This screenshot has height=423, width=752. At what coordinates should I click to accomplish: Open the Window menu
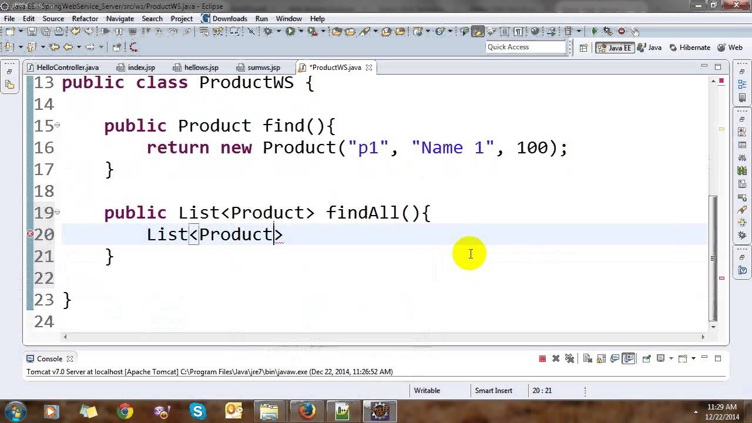pos(288,18)
